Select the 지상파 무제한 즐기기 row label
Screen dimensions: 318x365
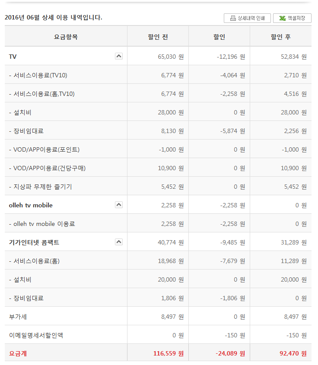point(41,187)
